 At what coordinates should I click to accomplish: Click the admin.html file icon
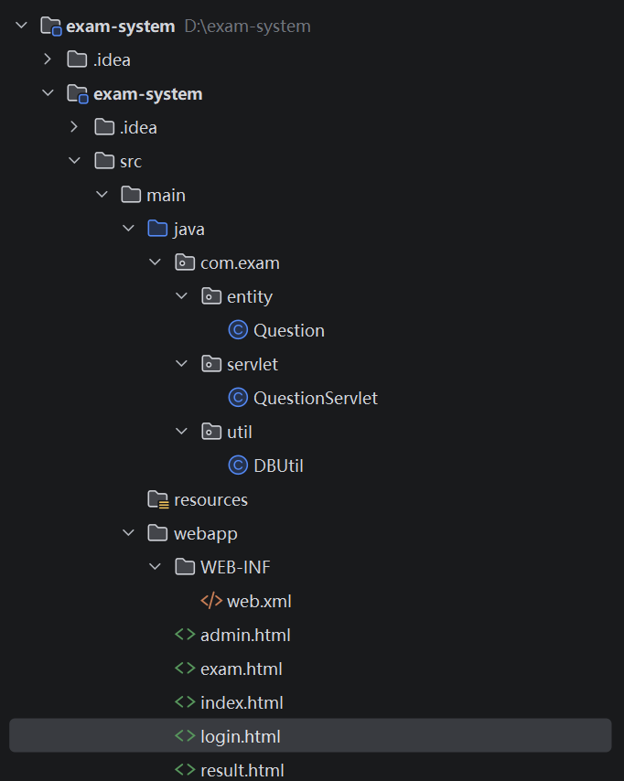185,635
